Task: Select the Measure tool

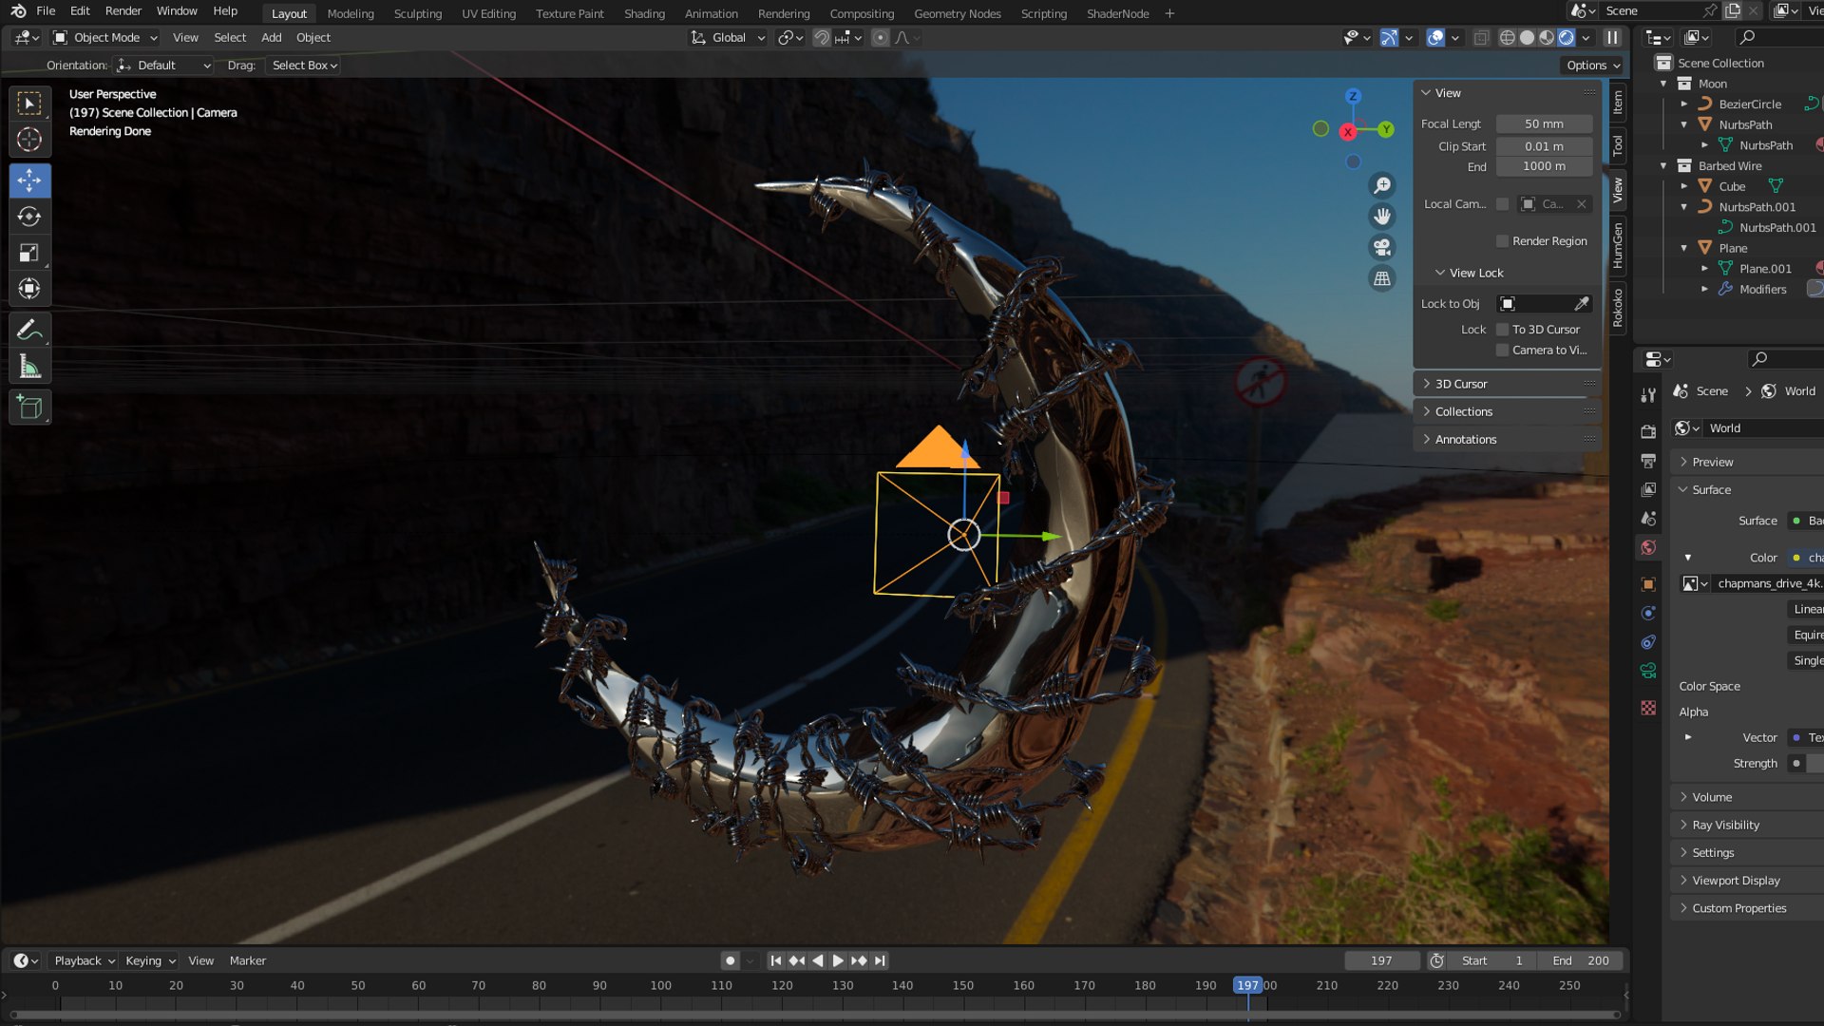Action: click(x=29, y=366)
